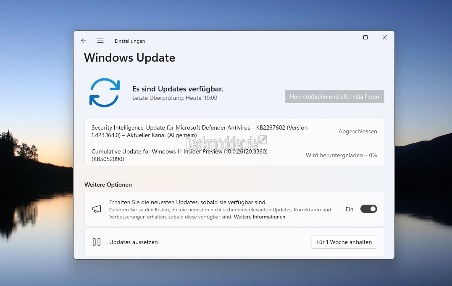The height and width of the screenshot is (286, 452).
Task: Click the Einstellungen window title
Action: coord(130,41)
